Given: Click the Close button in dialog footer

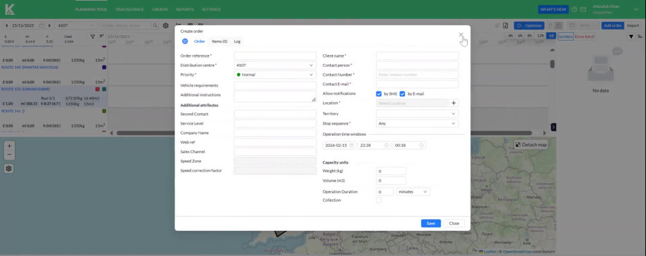Looking at the screenshot, I should pos(454,223).
